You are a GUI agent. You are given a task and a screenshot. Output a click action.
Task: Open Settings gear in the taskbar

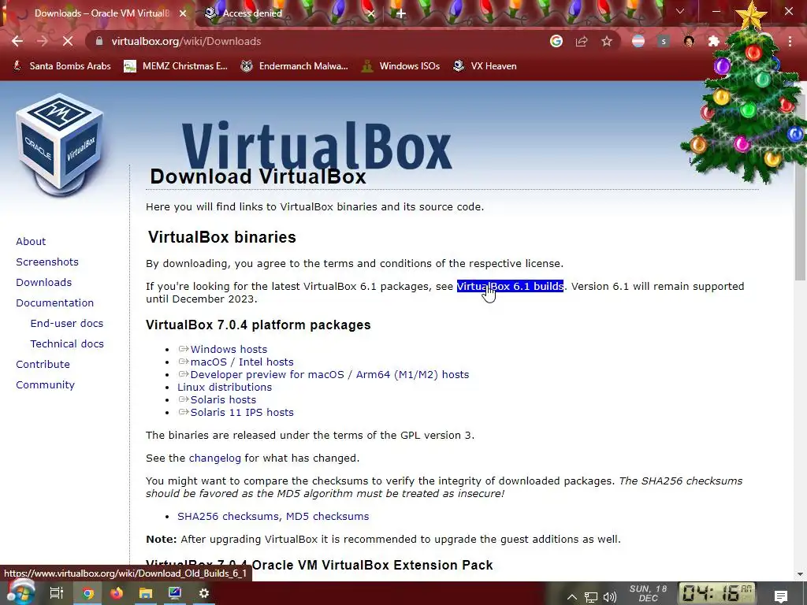tap(204, 594)
